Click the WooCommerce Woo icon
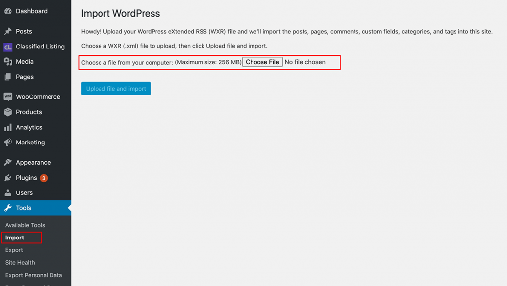Viewport: 507px width, 286px height. point(8,96)
